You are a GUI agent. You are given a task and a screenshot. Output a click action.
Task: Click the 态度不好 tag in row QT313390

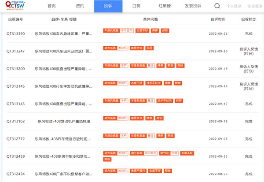142,30
